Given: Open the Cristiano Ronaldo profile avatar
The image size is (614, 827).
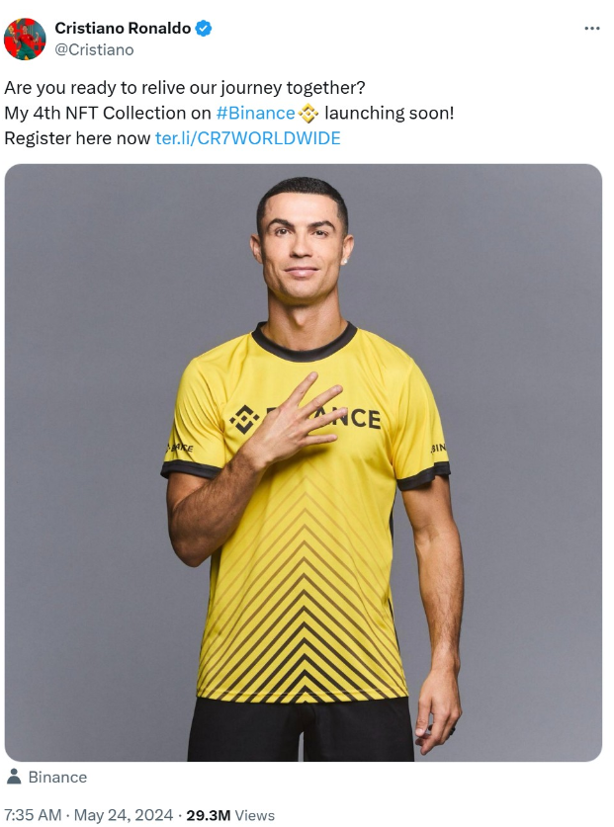Looking at the screenshot, I should 25,40.
